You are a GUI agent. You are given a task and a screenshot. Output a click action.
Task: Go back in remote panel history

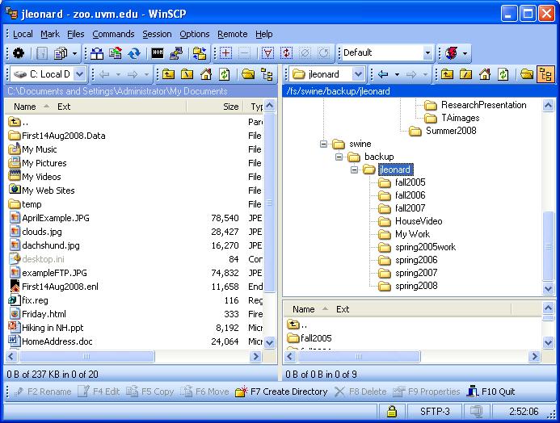pos(383,74)
